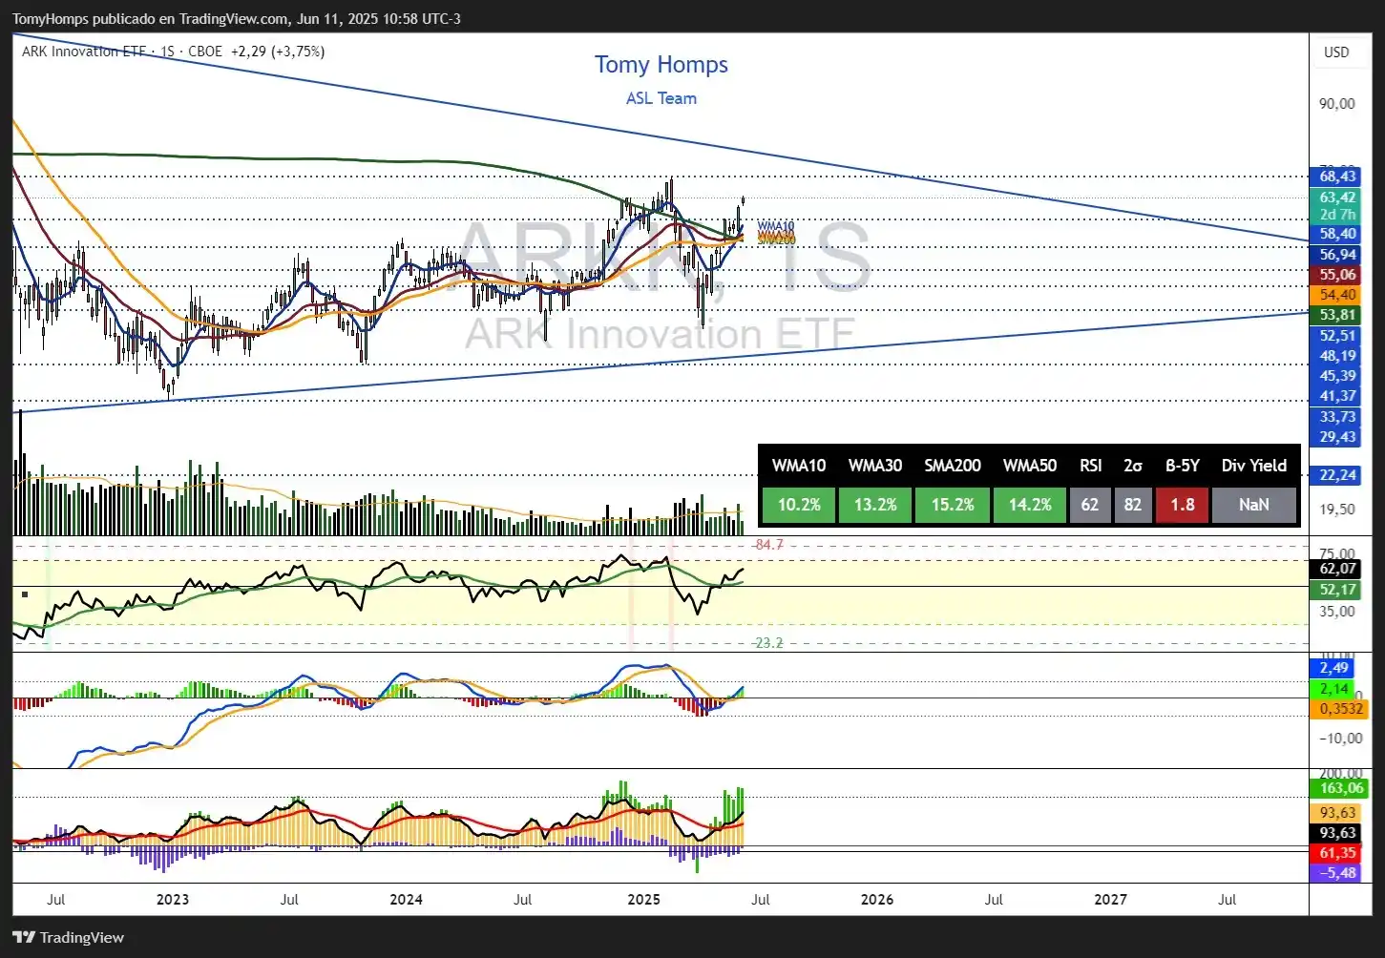This screenshot has height=958, width=1385.
Task: Click the gray 82 value cell
Action: tap(1133, 505)
